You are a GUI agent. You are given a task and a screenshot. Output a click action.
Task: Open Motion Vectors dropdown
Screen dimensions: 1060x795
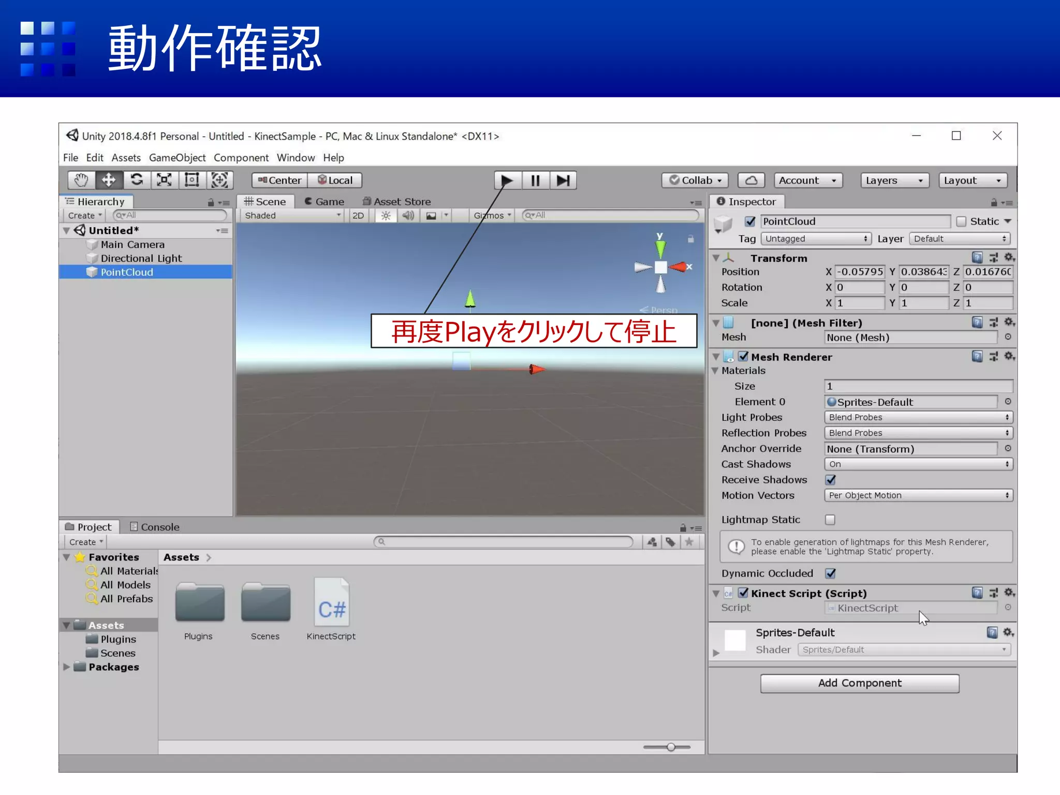(918, 495)
